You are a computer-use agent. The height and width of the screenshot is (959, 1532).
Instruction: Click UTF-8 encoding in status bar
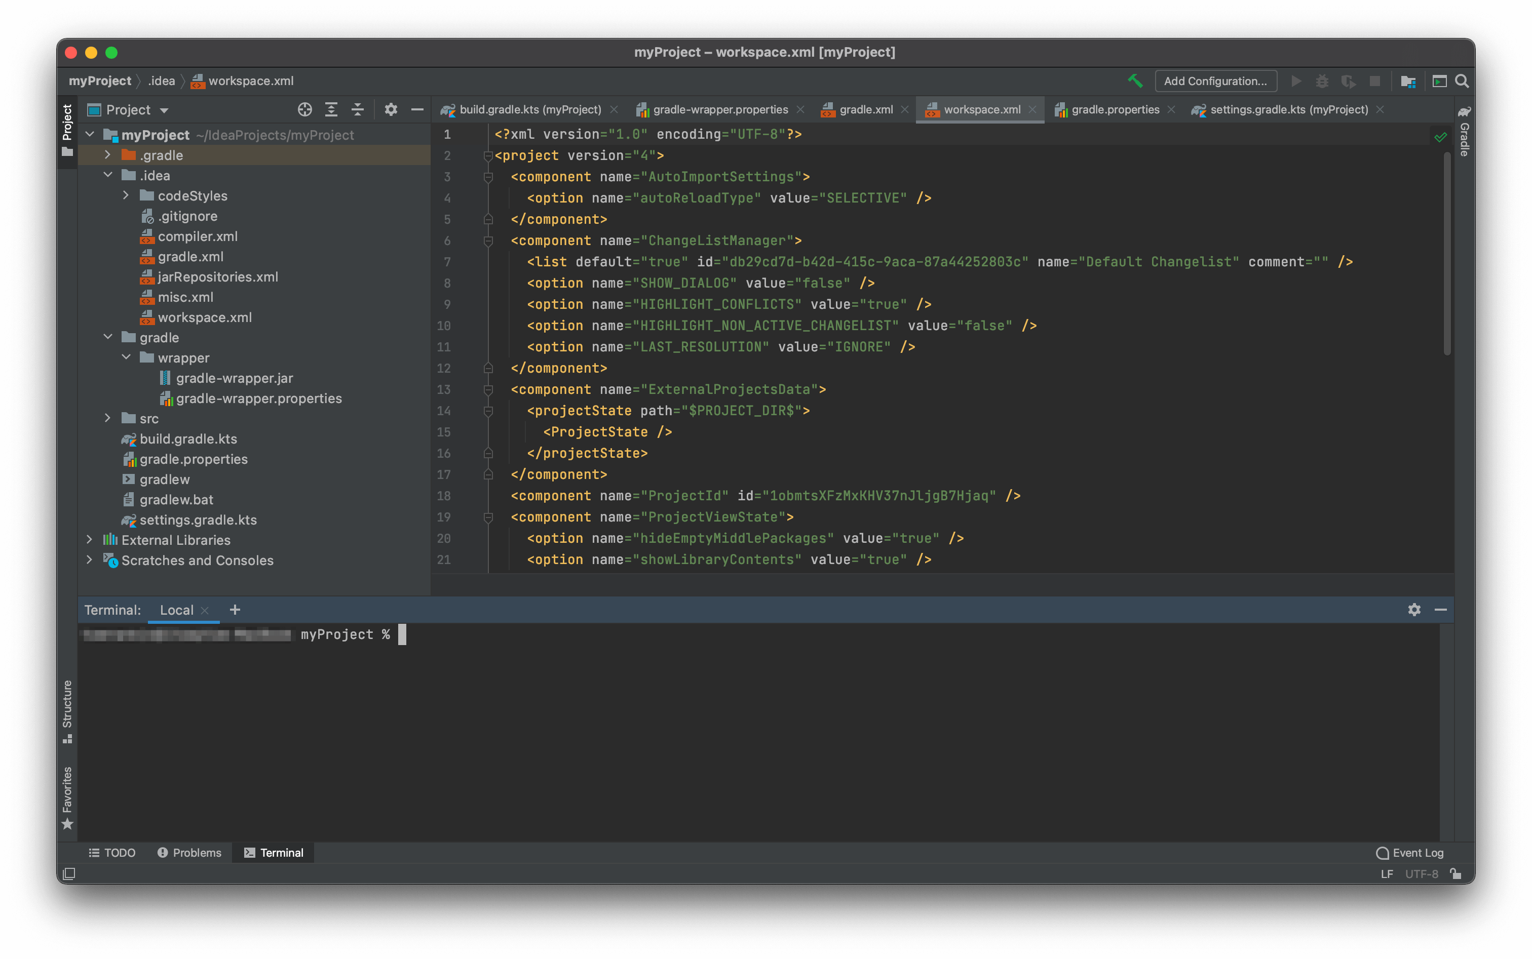pos(1422,873)
